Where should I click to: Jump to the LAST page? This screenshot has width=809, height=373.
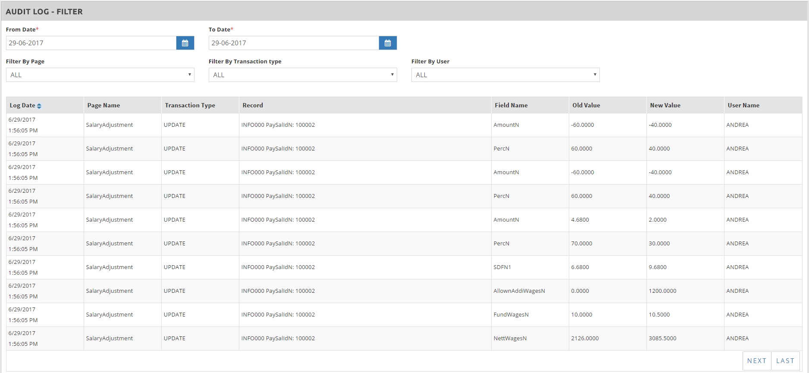click(x=785, y=361)
